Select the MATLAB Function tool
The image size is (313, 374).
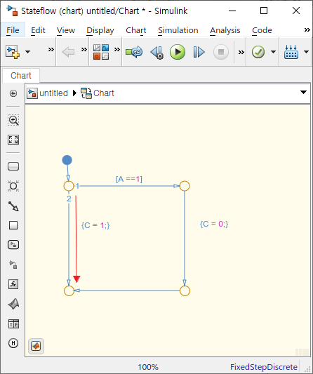point(13,304)
